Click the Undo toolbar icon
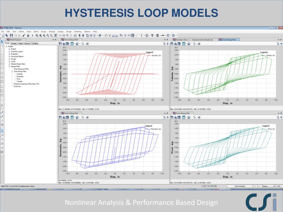 click(x=16, y=36)
